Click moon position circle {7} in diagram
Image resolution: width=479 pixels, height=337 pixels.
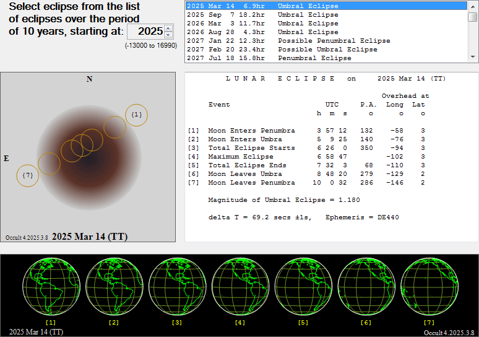[x=27, y=175]
